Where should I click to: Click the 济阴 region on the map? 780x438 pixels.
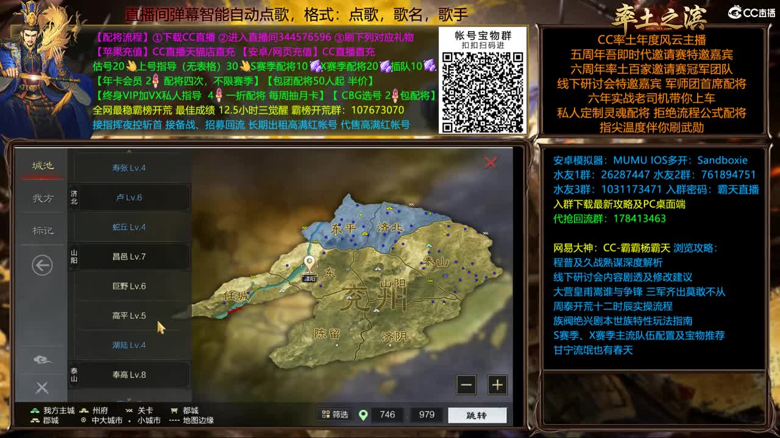tap(394, 336)
